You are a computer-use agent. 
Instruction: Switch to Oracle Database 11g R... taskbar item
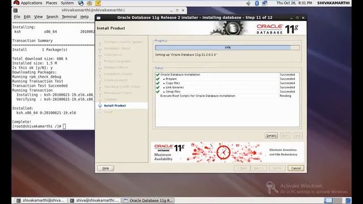(148, 201)
